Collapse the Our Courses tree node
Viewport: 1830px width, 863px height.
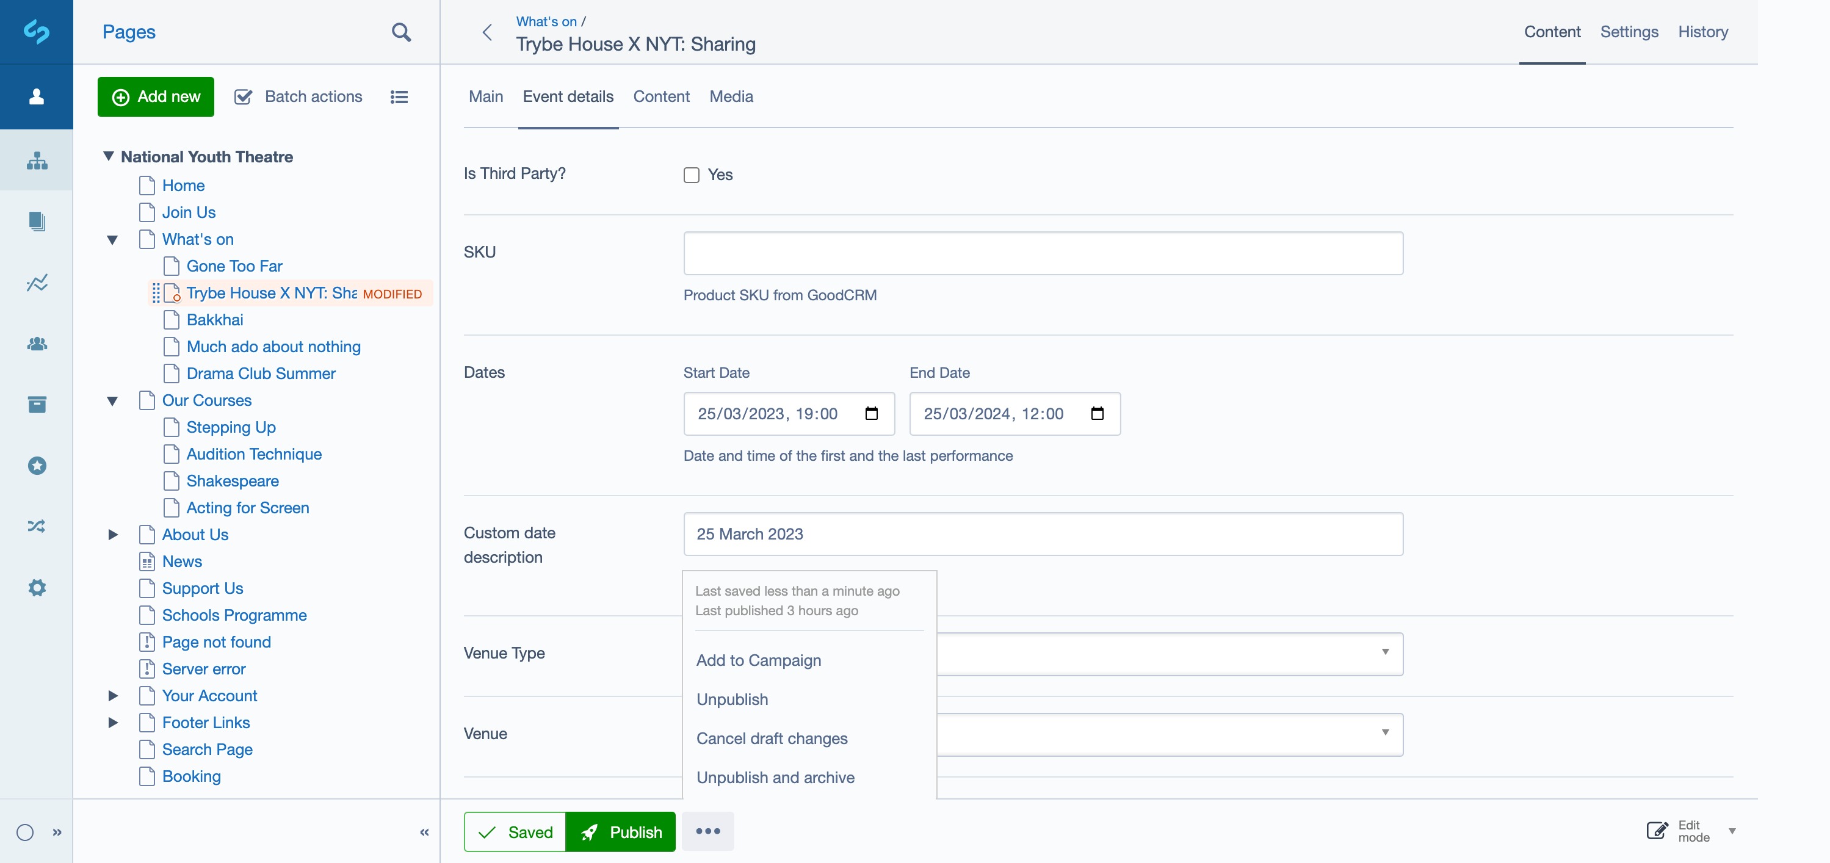pyautogui.click(x=112, y=400)
